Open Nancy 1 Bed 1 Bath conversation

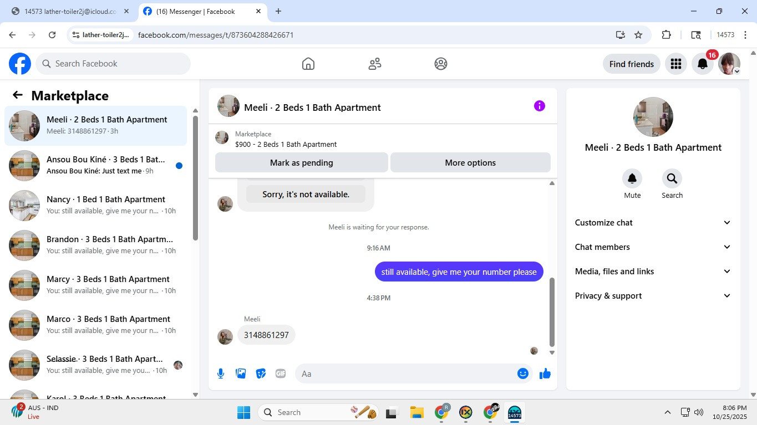click(x=96, y=206)
